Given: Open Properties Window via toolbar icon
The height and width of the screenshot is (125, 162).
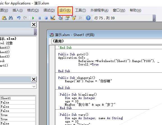Looking at the screenshot, I should (67, 18).
